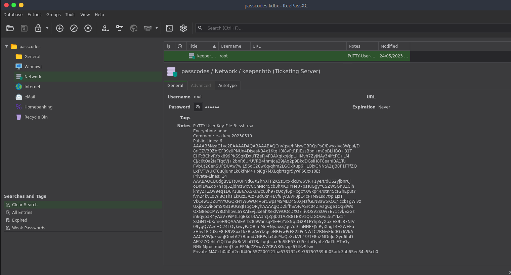The width and height of the screenshot is (511, 275).
Task: Open settings using the gear icon
Action: (x=183, y=28)
